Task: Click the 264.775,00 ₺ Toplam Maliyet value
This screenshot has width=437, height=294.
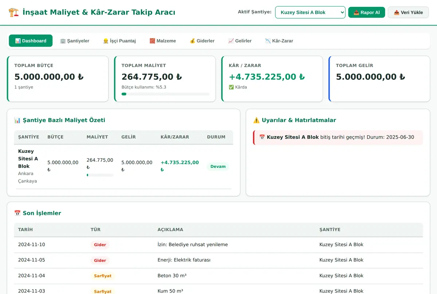Action: pos(152,77)
